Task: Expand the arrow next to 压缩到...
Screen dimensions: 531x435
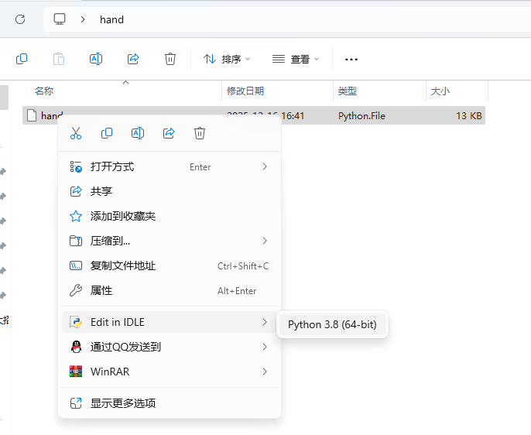Action: pos(265,241)
